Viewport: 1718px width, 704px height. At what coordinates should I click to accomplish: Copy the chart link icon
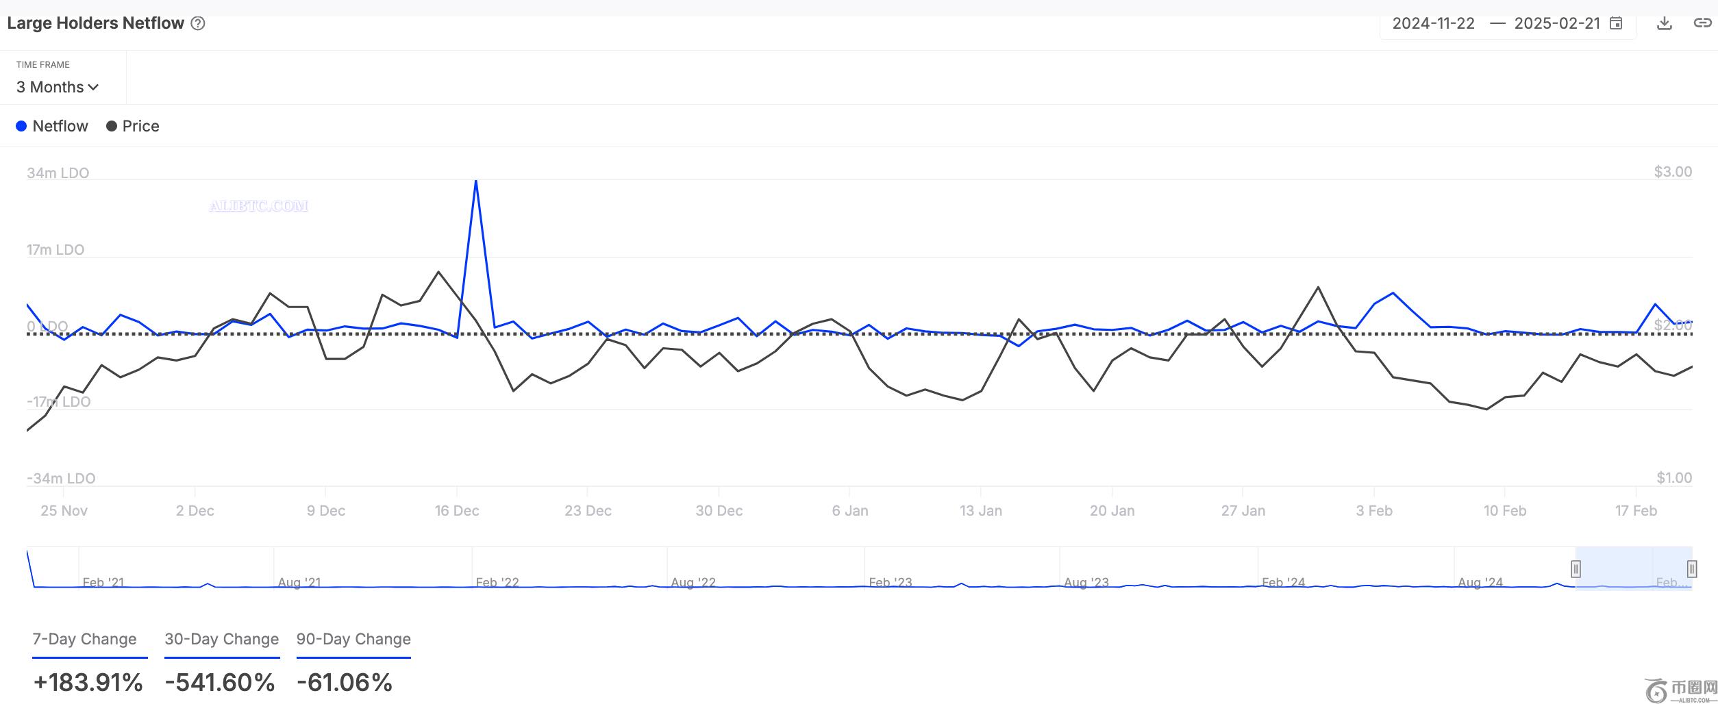[x=1702, y=23]
